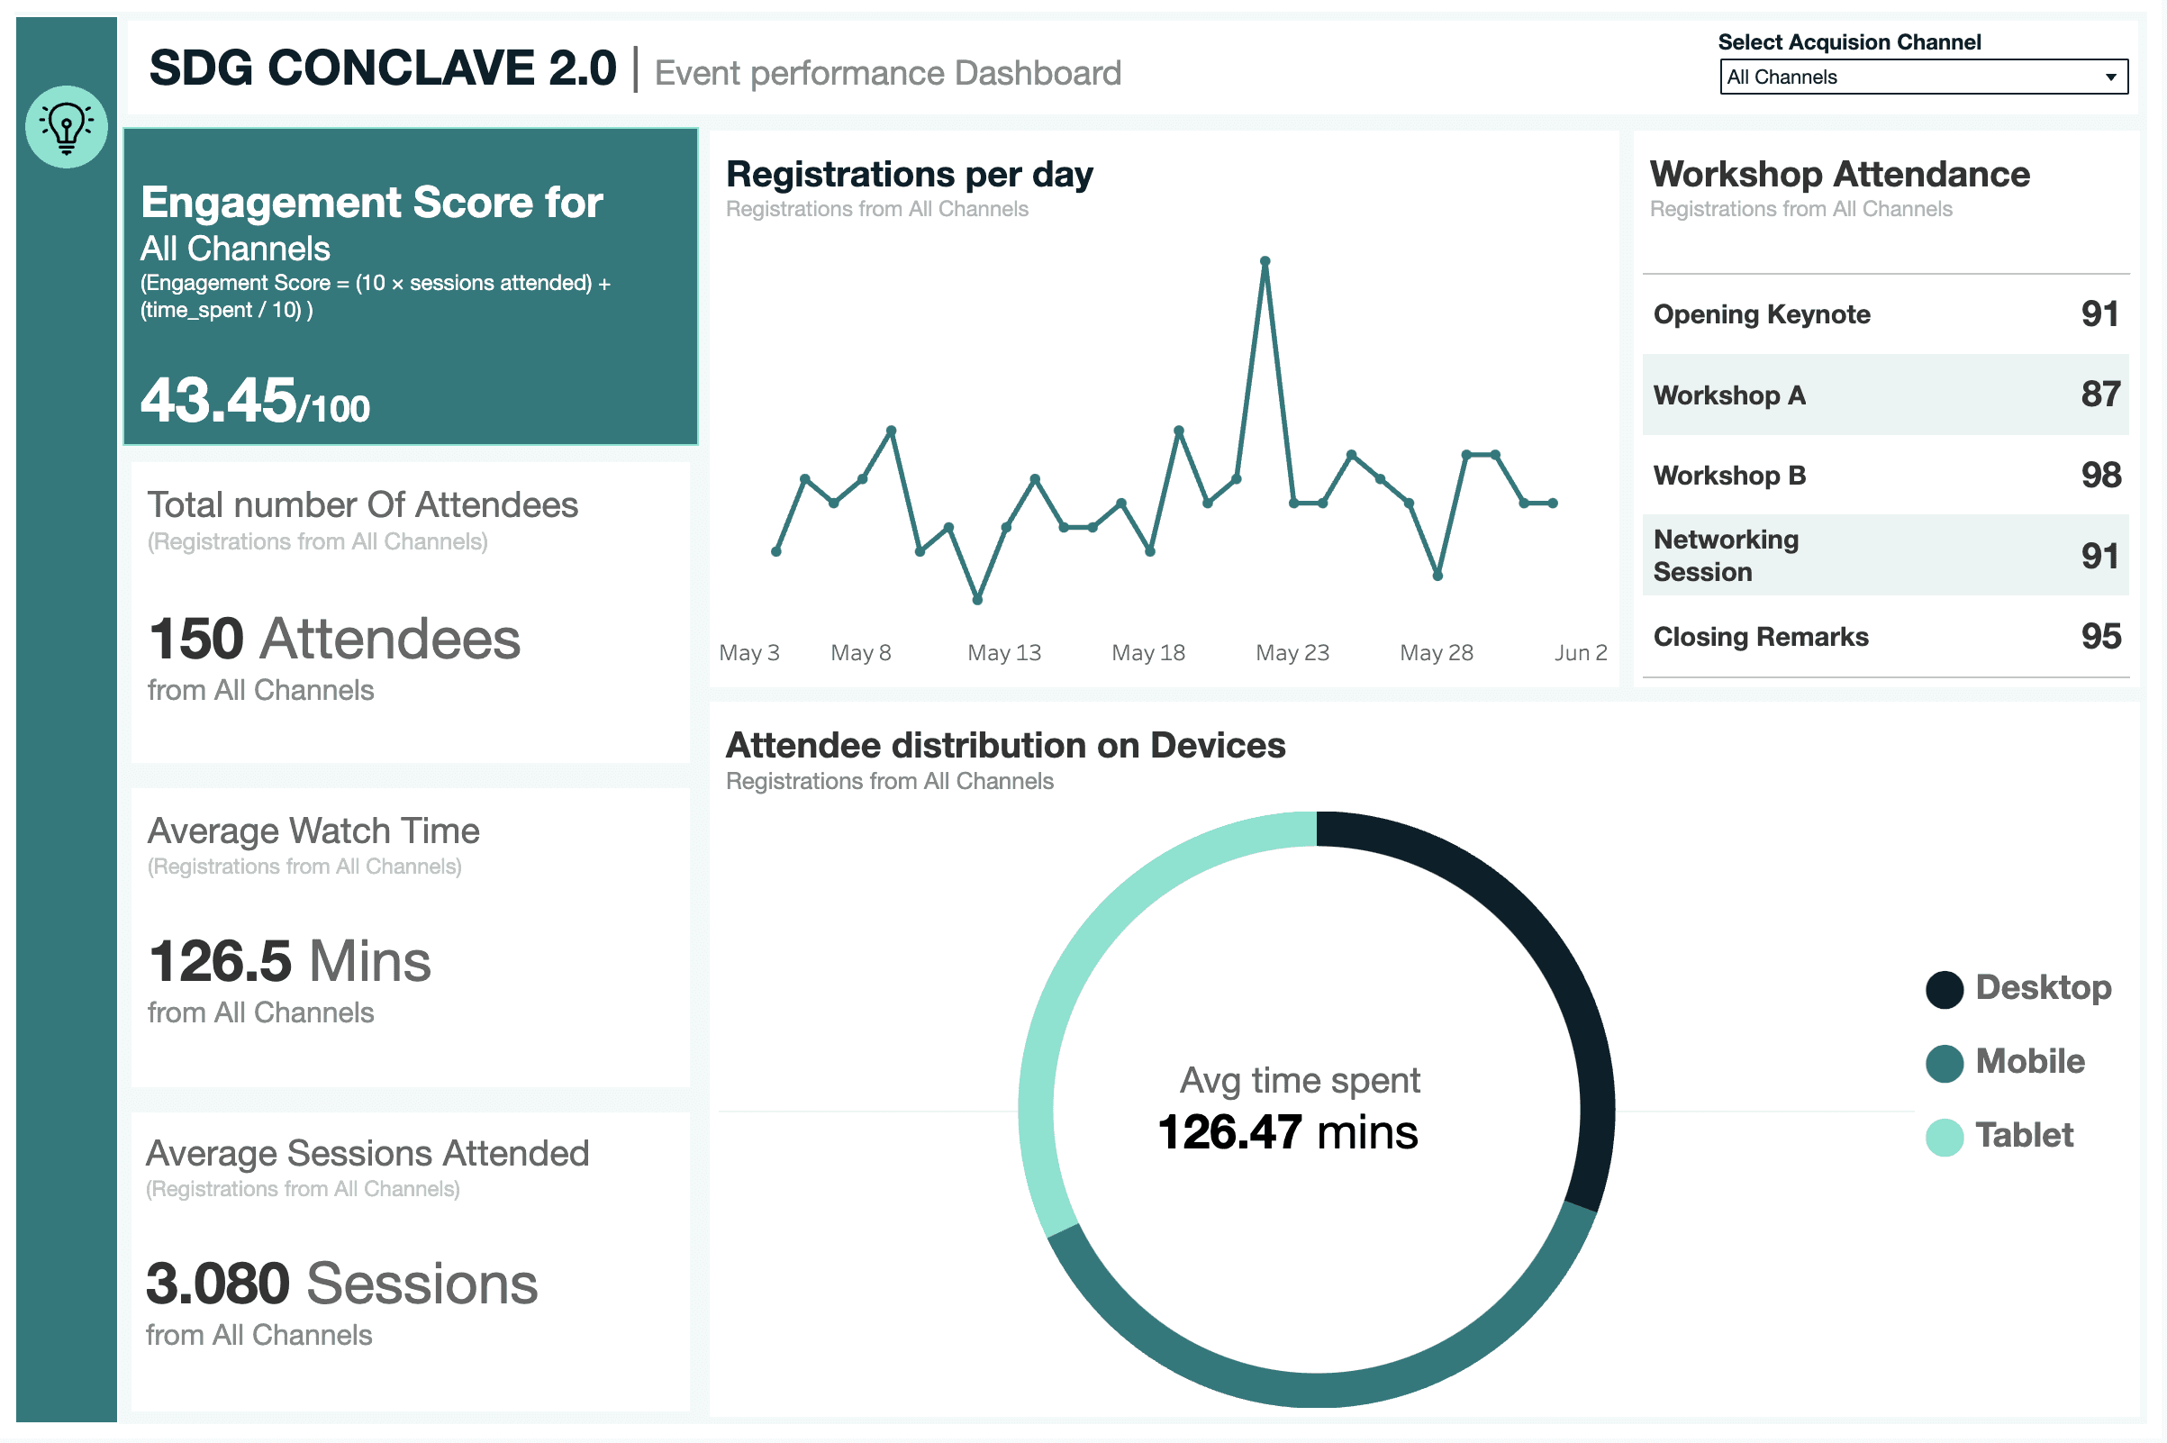The image size is (2167, 1443).
Task: Click the 3.080 Sessions value
Action: coord(341,1284)
